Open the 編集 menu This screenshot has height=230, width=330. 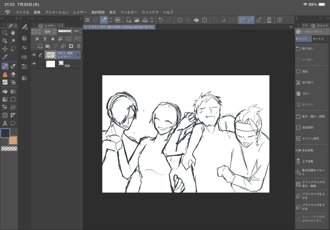(37, 12)
